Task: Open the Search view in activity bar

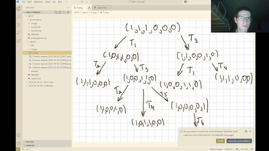Action: click(x=18, y=16)
